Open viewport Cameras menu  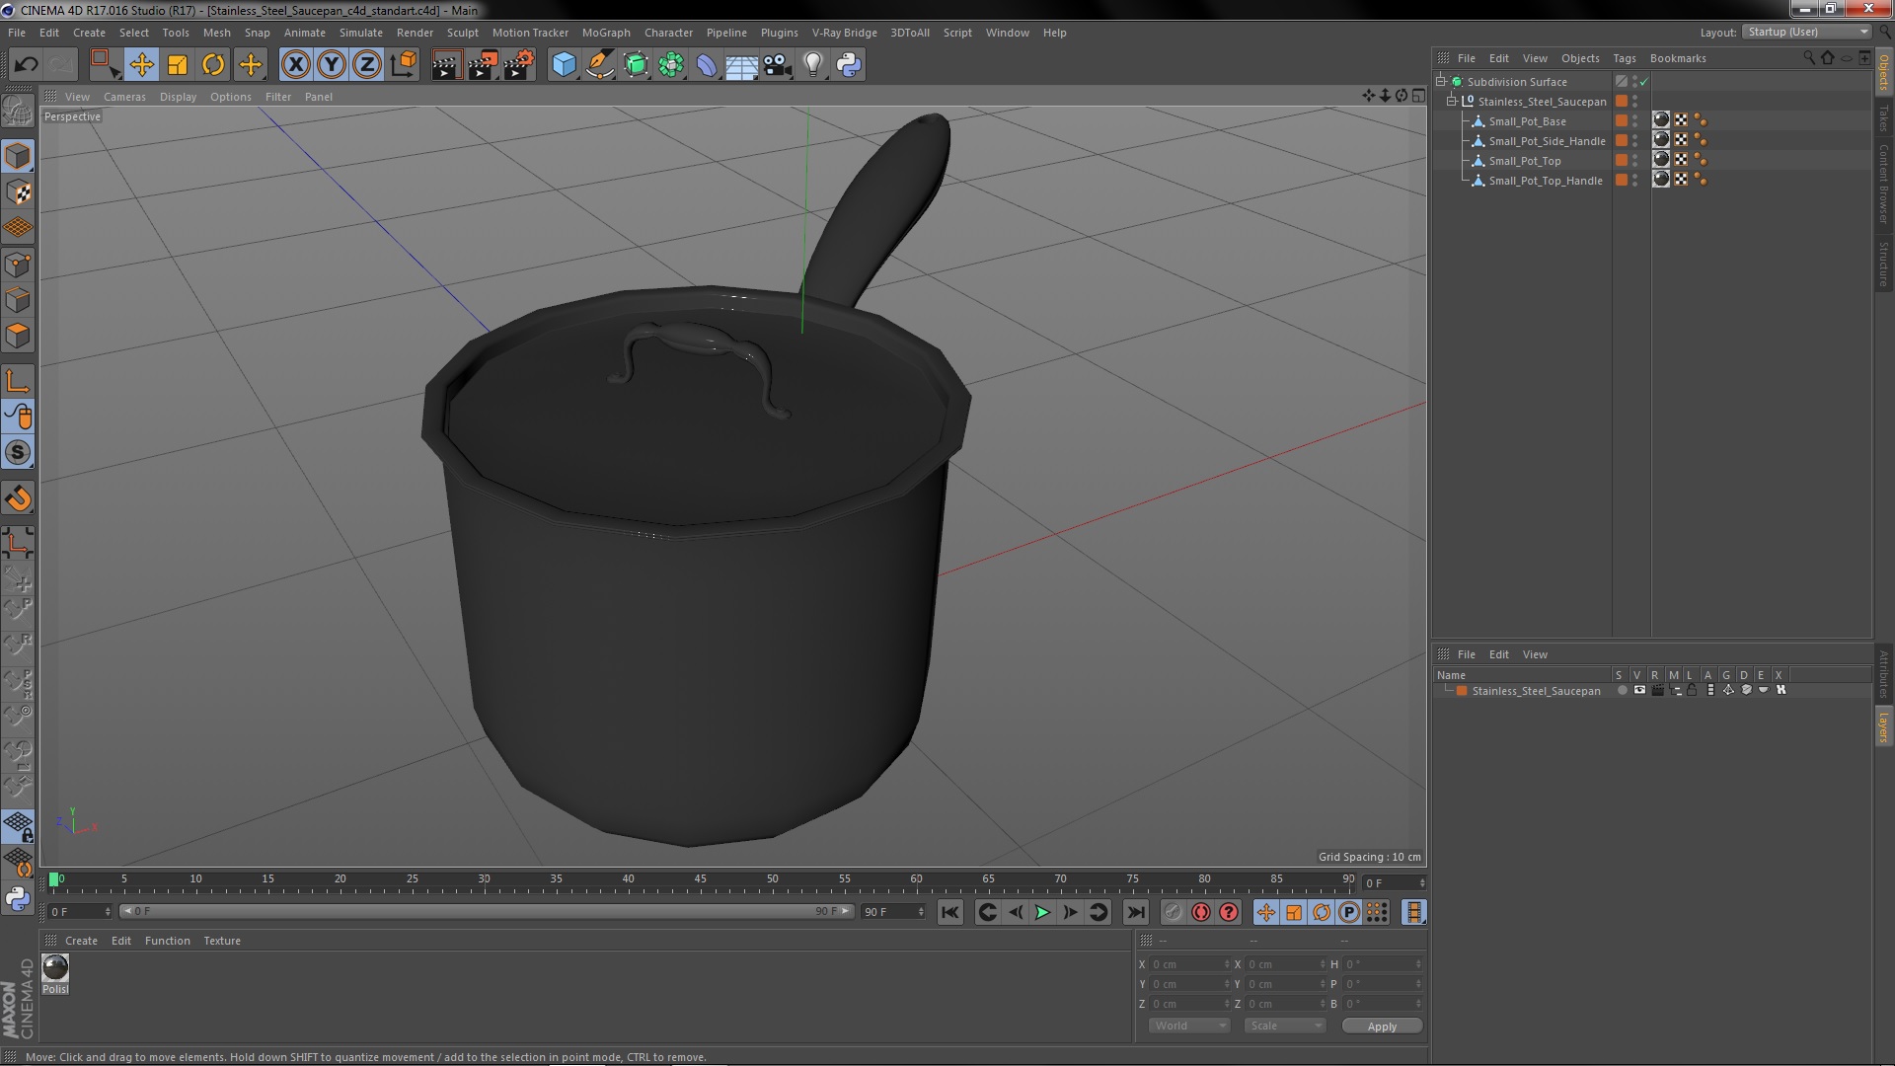(124, 97)
